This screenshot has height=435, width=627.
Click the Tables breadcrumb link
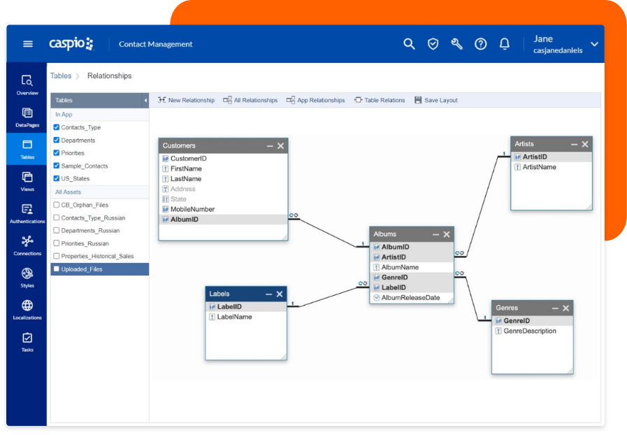(61, 76)
